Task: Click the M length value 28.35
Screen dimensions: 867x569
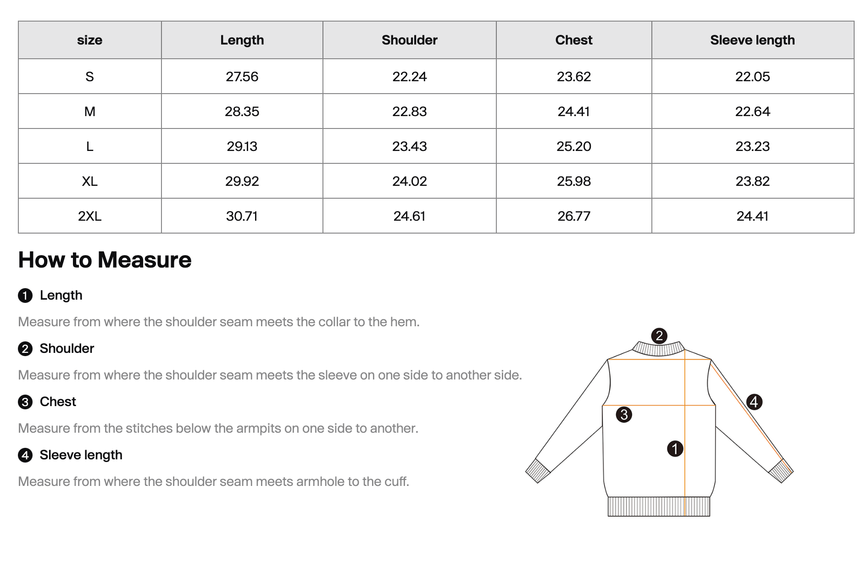Action: 242,112
